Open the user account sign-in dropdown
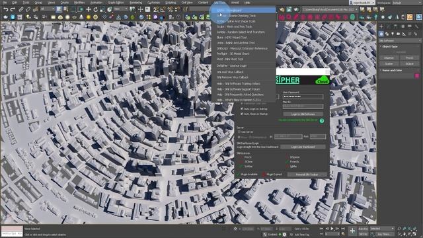The image size is (423, 238). pyautogui.click(x=362, y=3)
